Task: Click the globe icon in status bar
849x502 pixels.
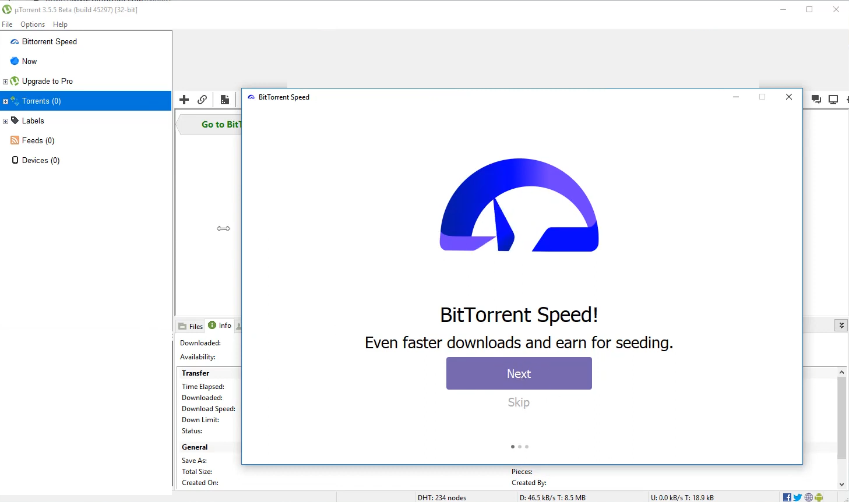Action: pyautogui.click(x=809, y=497)
